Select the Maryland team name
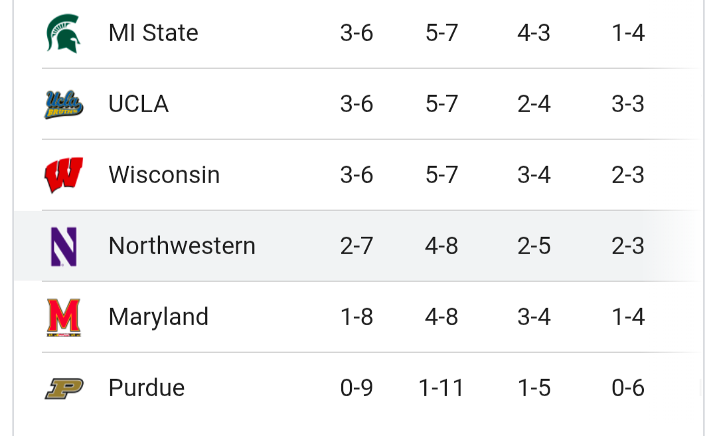Viewport: 717px width, 436px height. click(159, 317)
